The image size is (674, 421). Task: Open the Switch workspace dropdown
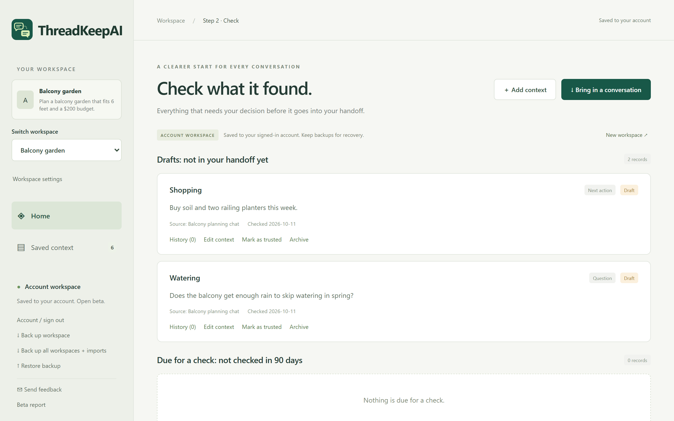coord(67,150)
